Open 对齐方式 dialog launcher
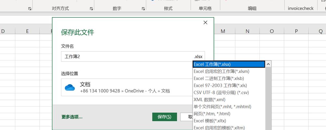 pos(91,9)
